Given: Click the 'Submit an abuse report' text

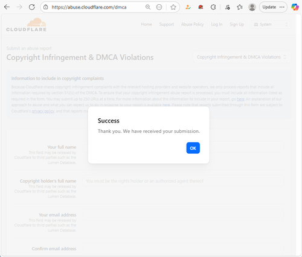Looking at the screenshot, I should coord(29,48).
